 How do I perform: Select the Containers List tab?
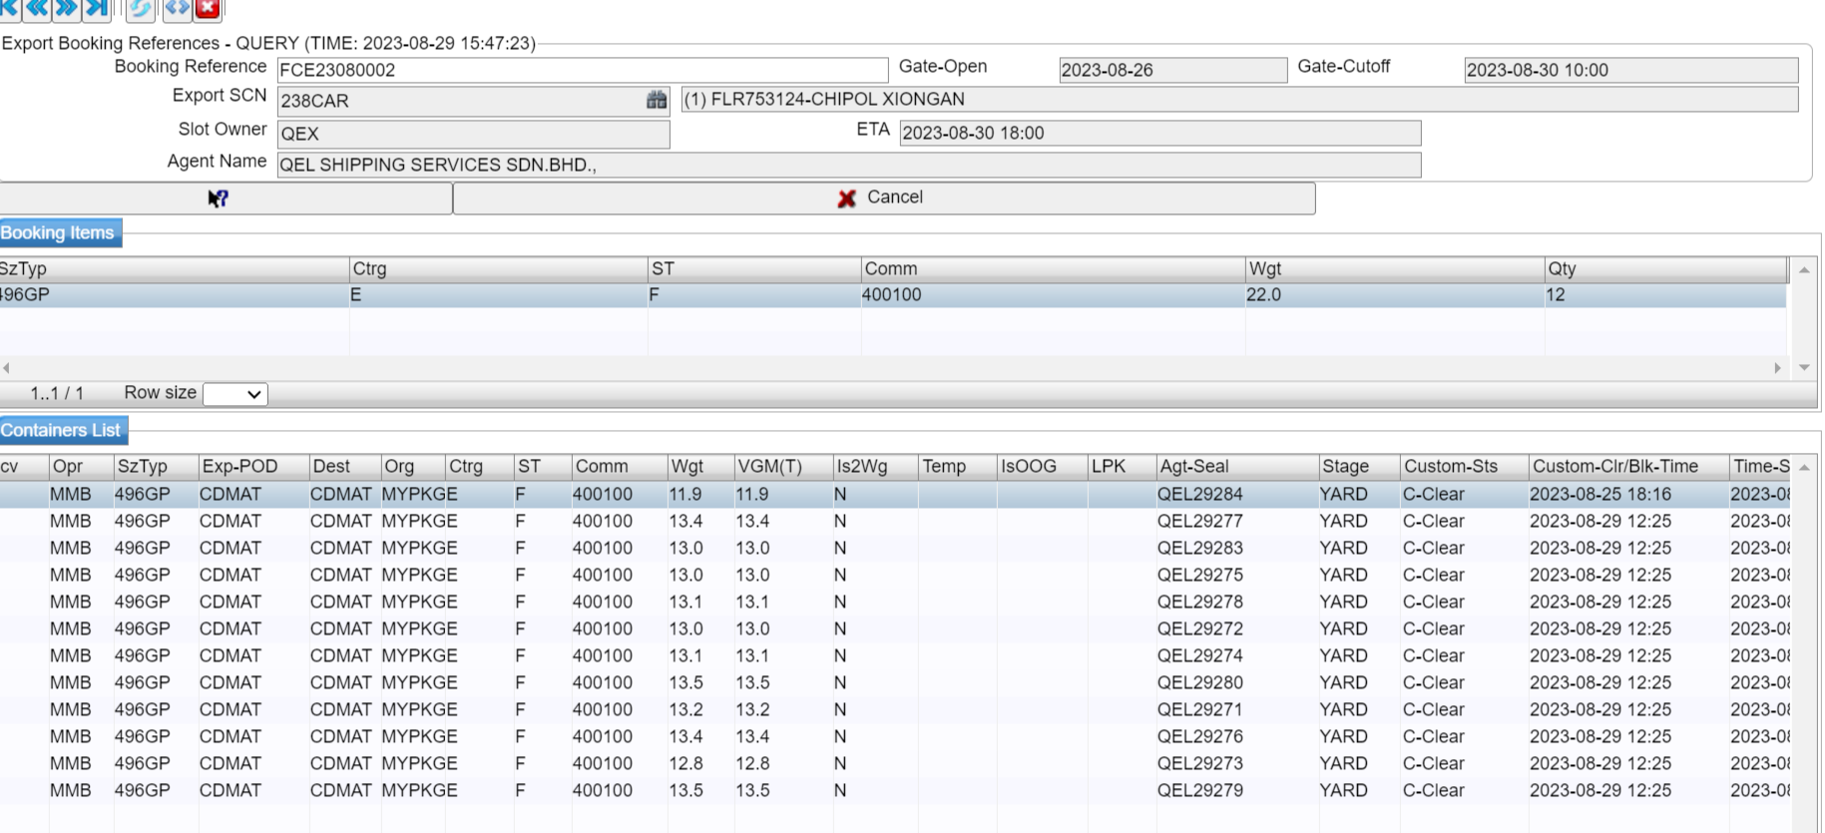click(62, 430)
